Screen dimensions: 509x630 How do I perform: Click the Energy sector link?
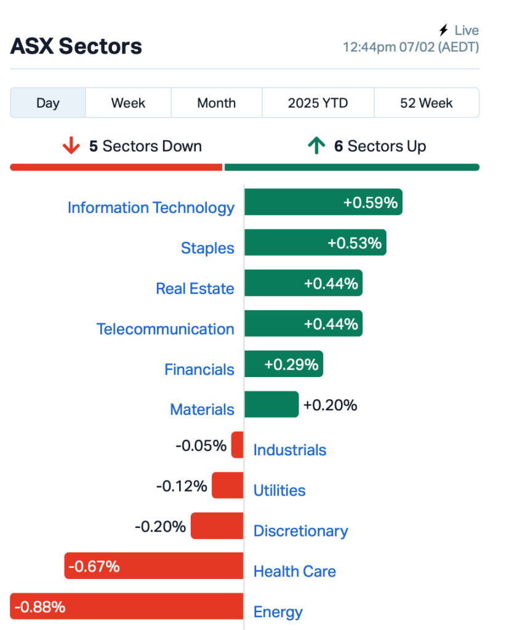tap(278, 612)
